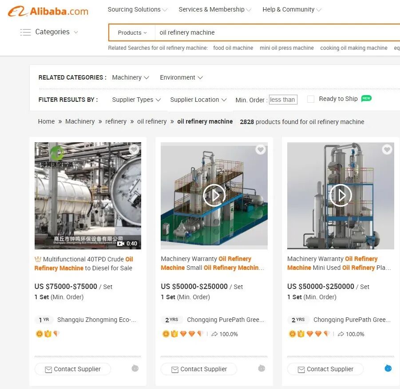The width and height of the screenshot is (400, 389).
Task: Go to refinery in the breadcrumb
Action: (116, 121)
